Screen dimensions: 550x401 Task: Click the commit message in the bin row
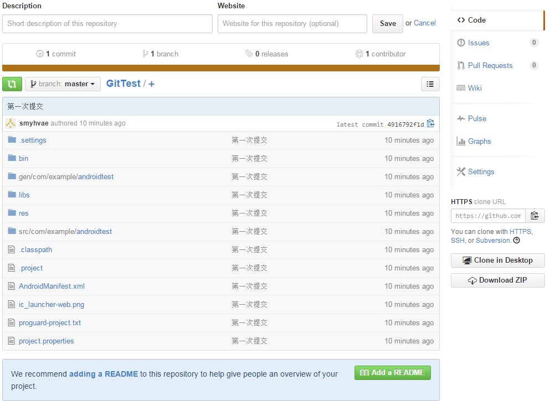pyautogui.click(x=249, y=158)
